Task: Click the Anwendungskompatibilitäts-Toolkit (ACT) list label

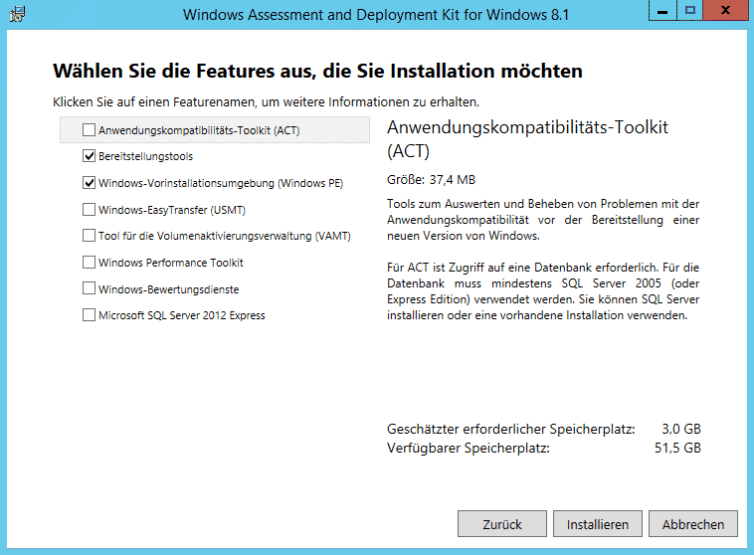Action: tap(199, 130)
